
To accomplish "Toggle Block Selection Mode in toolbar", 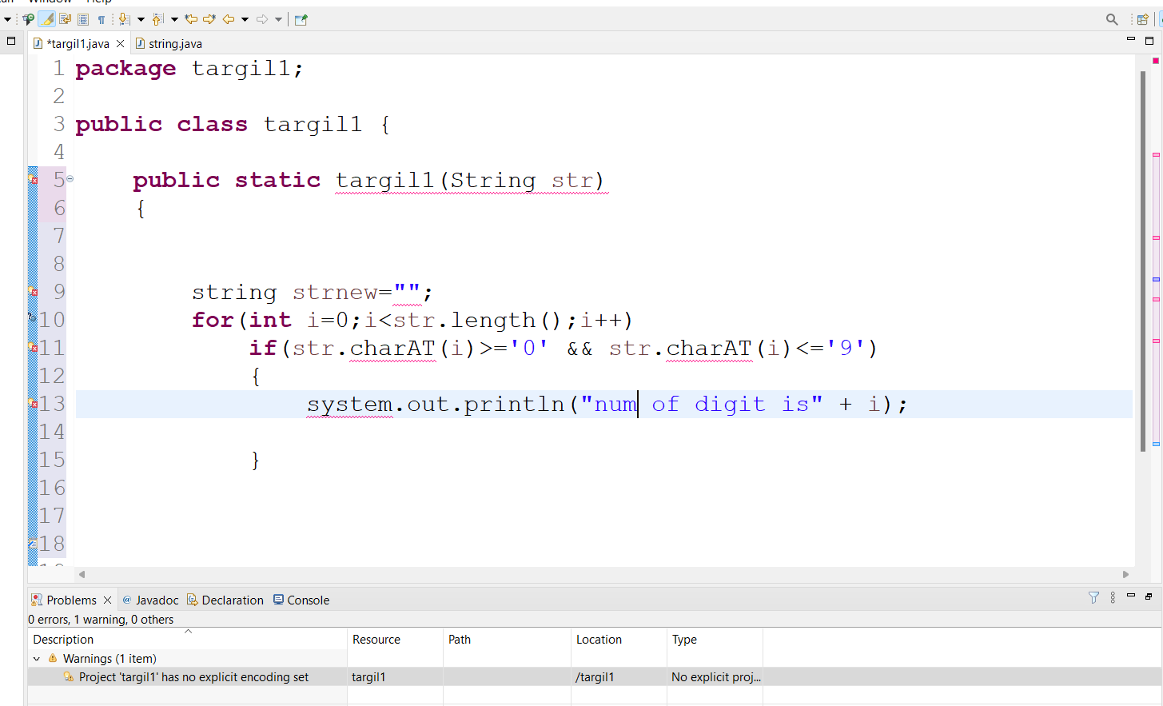I will click(x=83, y=19).
